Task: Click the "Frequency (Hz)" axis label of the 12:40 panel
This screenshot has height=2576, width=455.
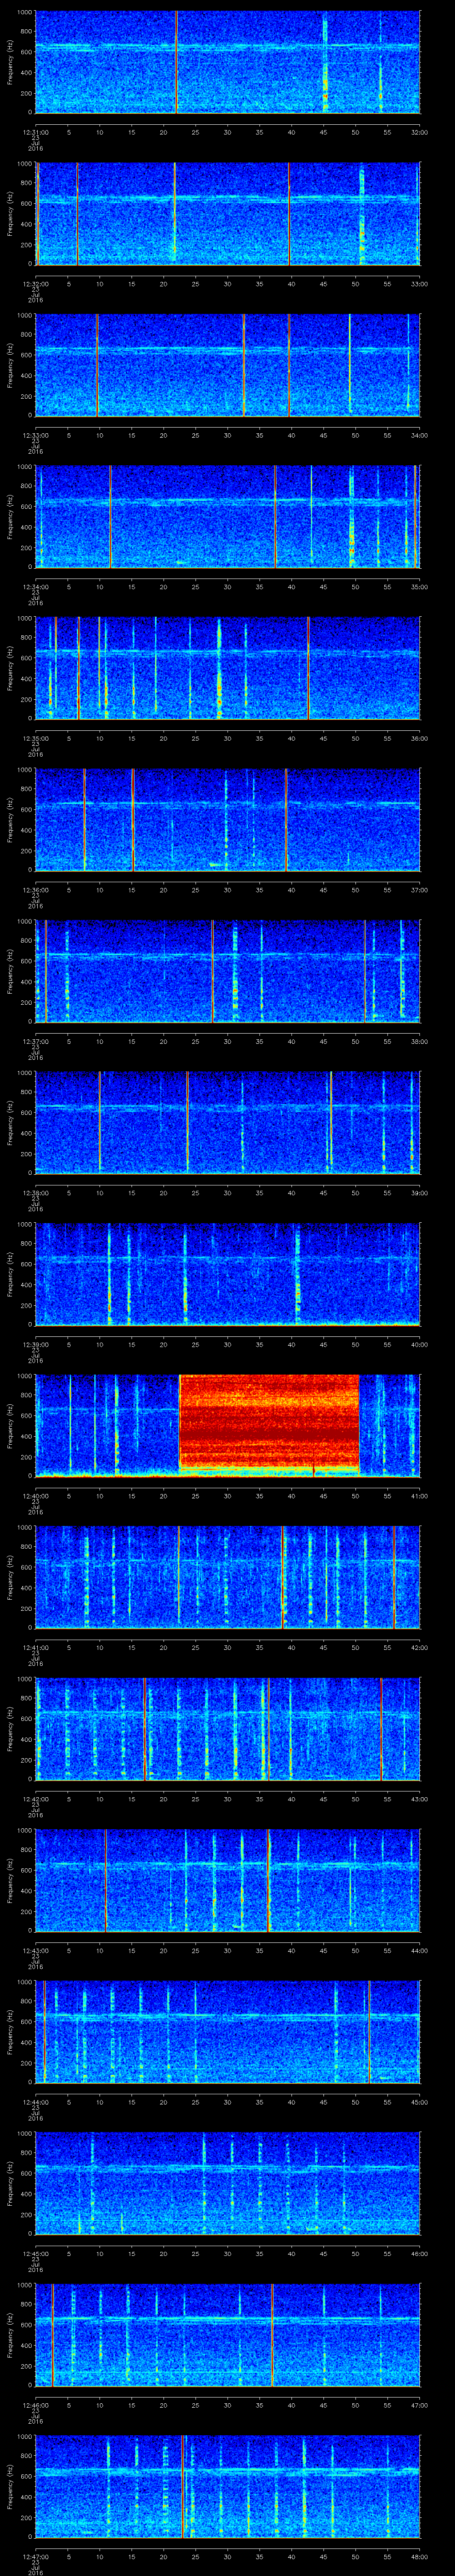Action: 10,1425
